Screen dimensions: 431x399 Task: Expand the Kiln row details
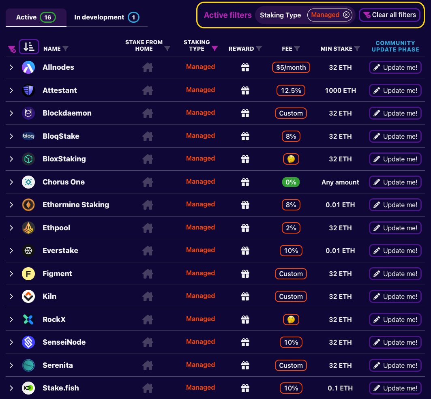point(11,296)
